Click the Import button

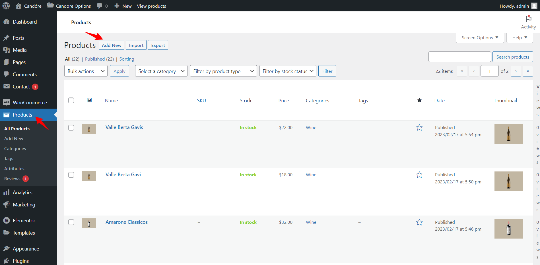(136, 45)
